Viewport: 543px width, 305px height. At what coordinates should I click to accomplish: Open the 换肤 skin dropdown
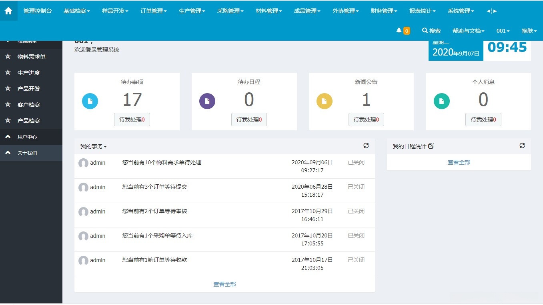[529, 30]
